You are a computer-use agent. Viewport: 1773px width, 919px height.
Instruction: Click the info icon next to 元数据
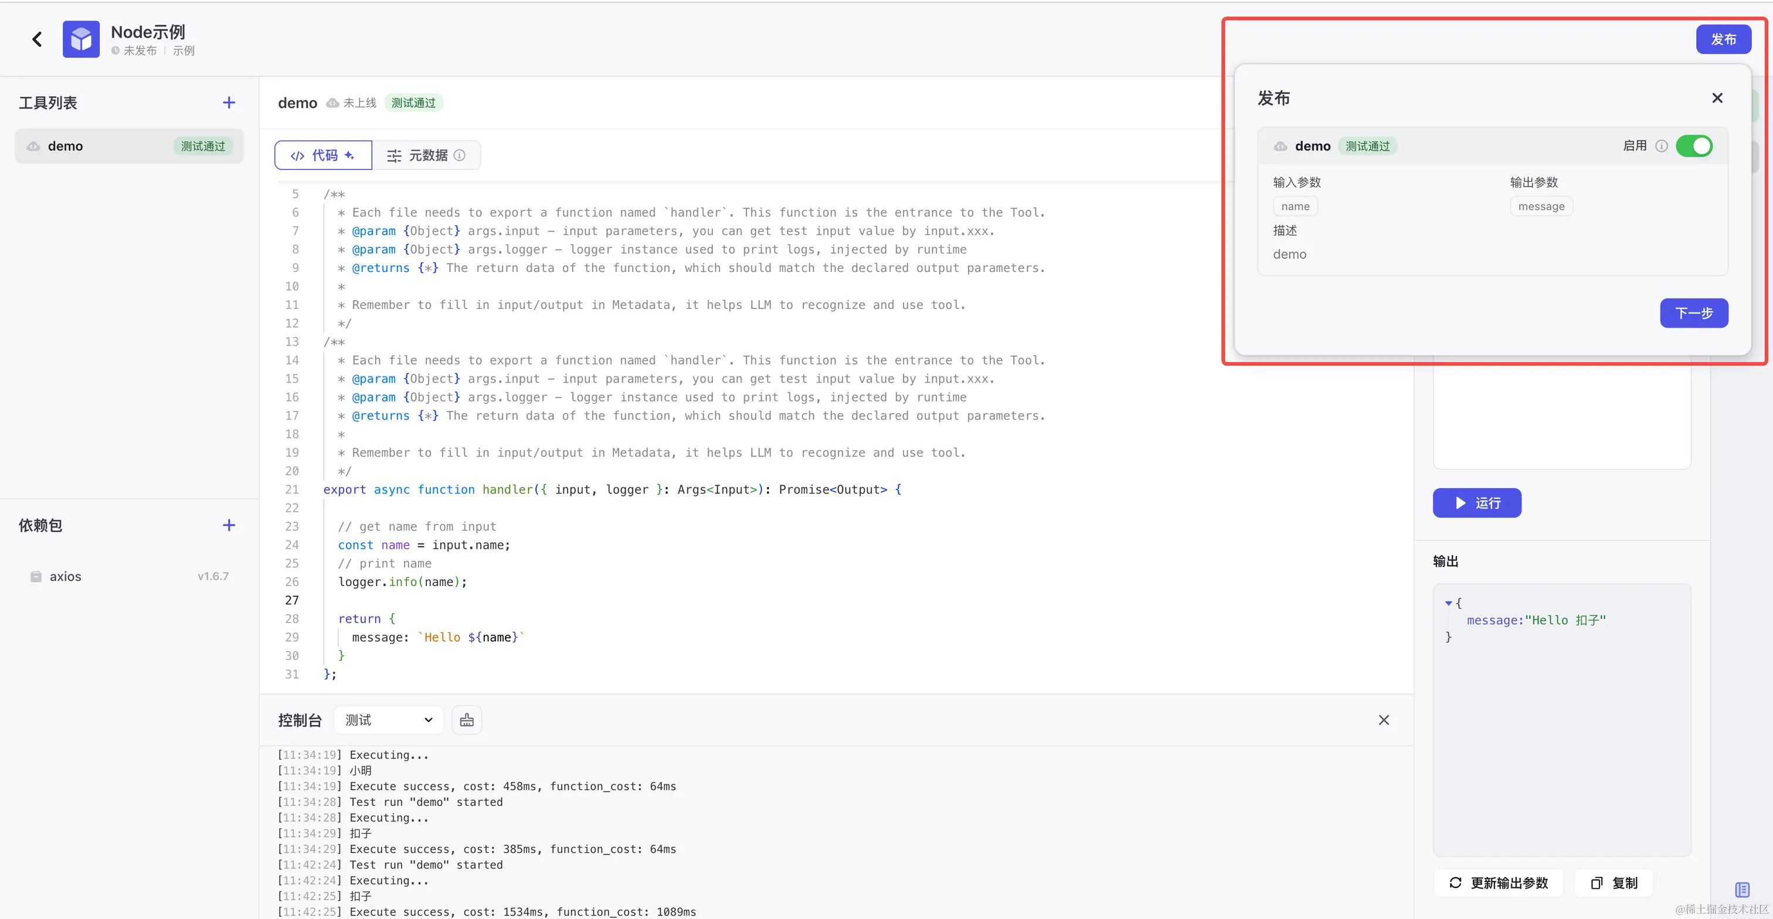tap(460, 155)
